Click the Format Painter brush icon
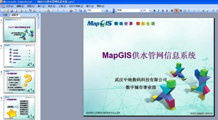This screenshot has height=120, width=218. 53,11
